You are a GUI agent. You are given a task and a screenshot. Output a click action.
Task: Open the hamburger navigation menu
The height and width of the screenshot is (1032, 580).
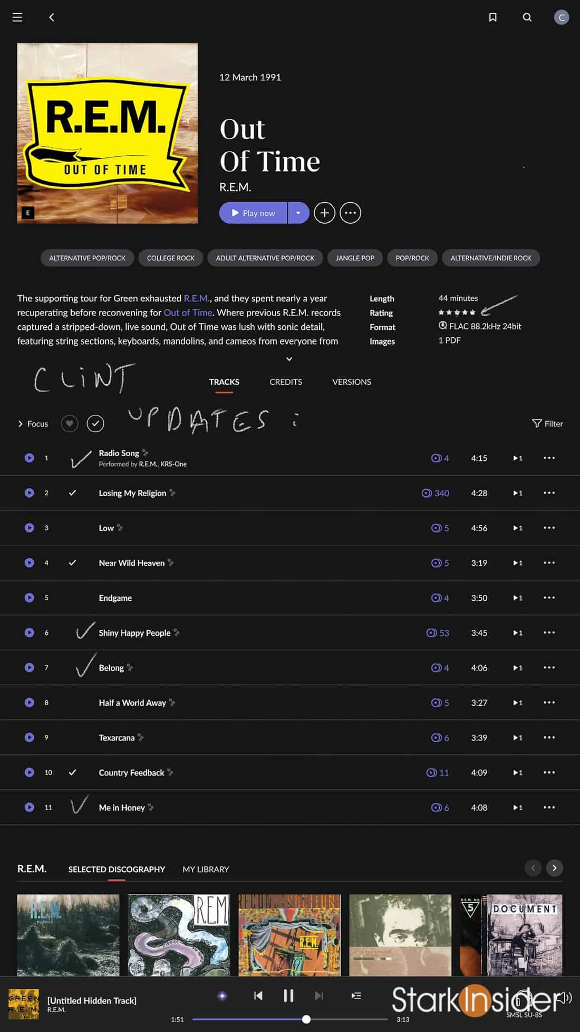click(x=17, y=17)
